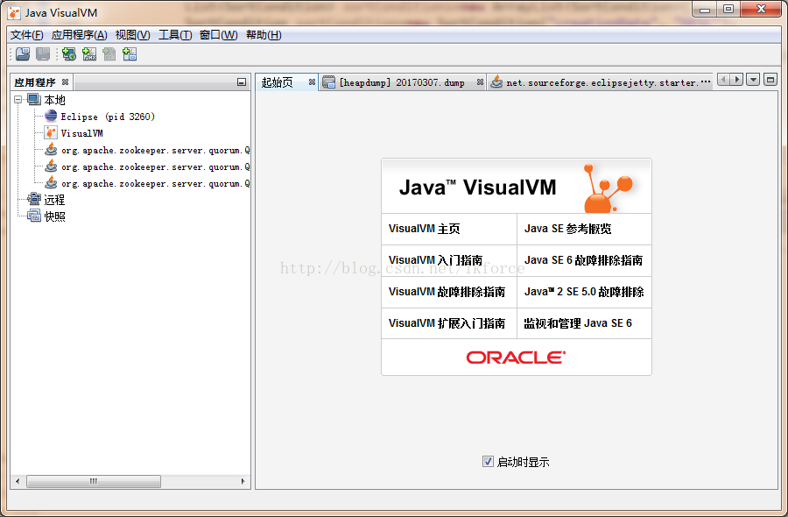Close the 应用程序 panel tab
The width and height of the screenshot is (788, 517).
(x=65, y=82)
